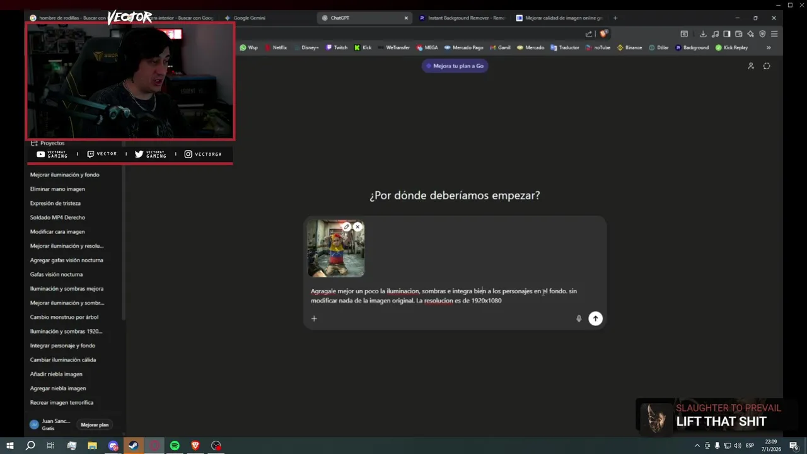Image resolution: width=807 pixels, height=454 pixels.
Task: Open the Brave VPN shield icon
Action: pyautogui.click(x=762, y=34)
